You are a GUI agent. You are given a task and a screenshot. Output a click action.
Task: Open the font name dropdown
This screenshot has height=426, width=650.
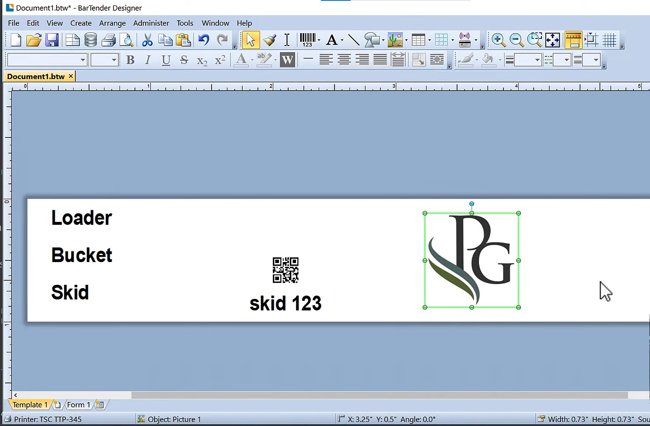click(x=83, y=60)
